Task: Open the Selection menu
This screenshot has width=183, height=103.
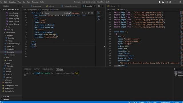Action: (12, 2)
